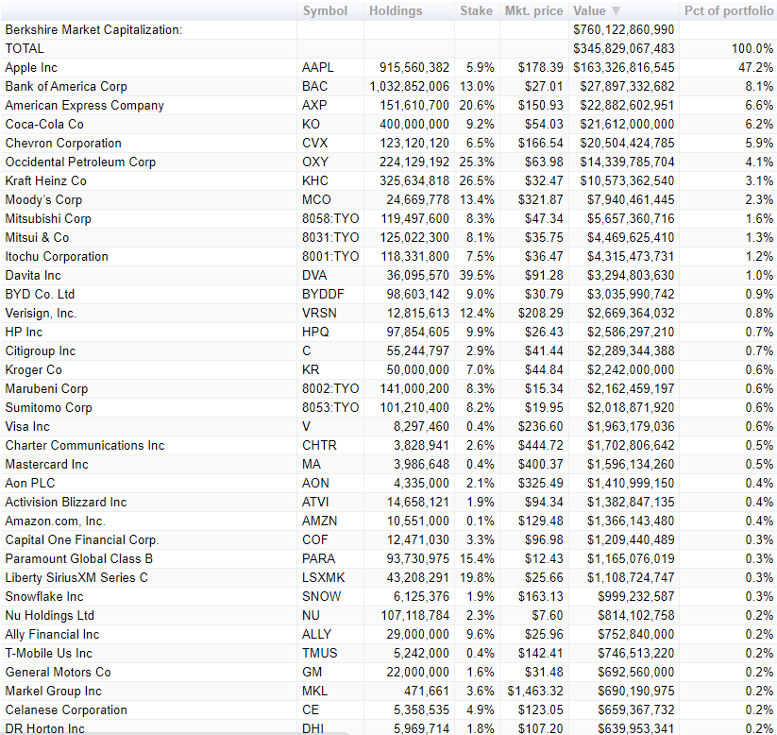Select American Express Company name
The height and width of the screenshot is (735, 777).
coord(84,105)
